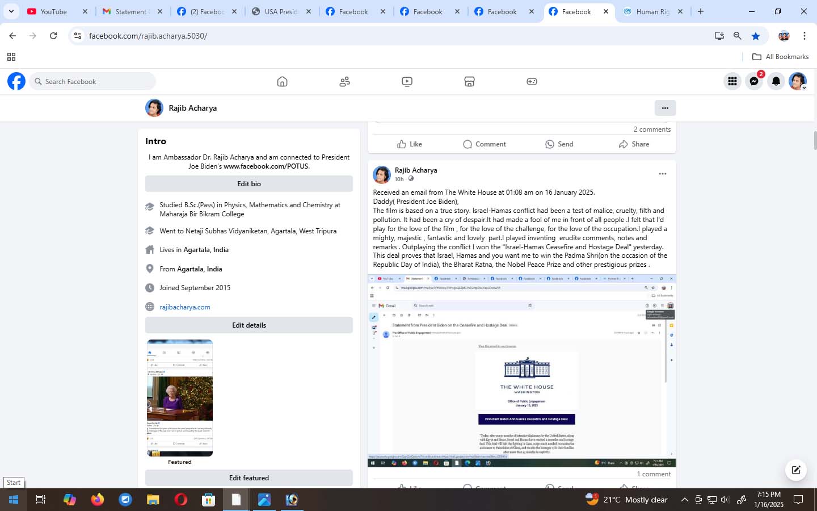Switch to the Human Rights tab
Viewport: 817px width, 511px height.
click(x=652, y=11)
